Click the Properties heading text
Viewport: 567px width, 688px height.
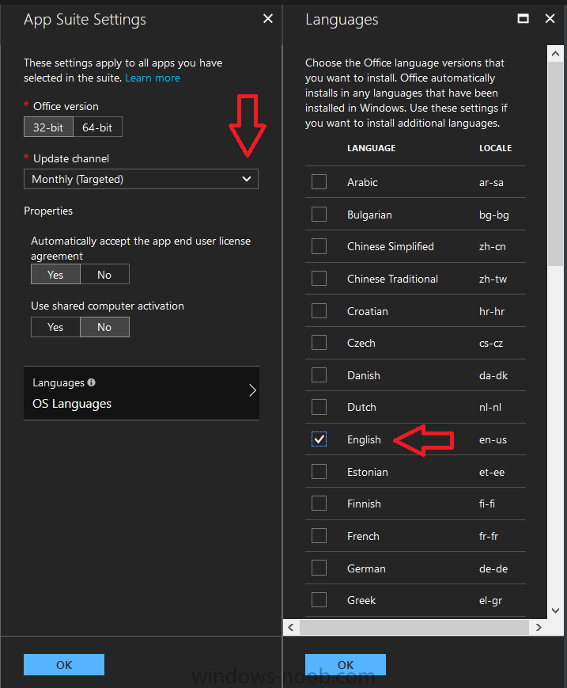tap(48, 211)
